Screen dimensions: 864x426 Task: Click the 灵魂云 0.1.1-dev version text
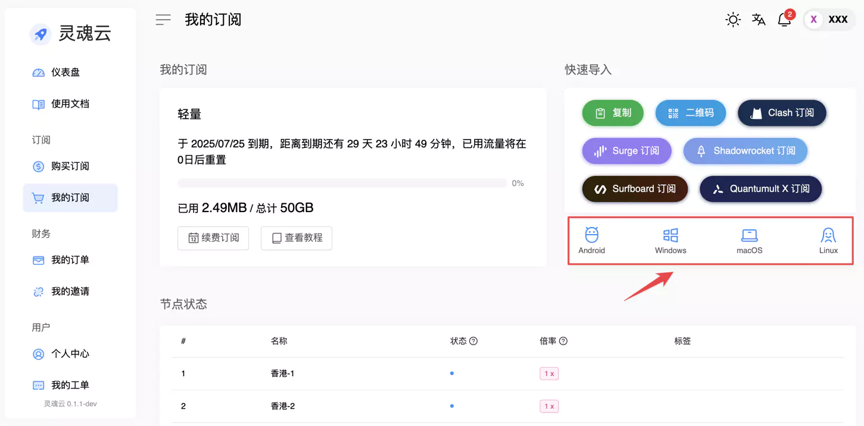70,404
